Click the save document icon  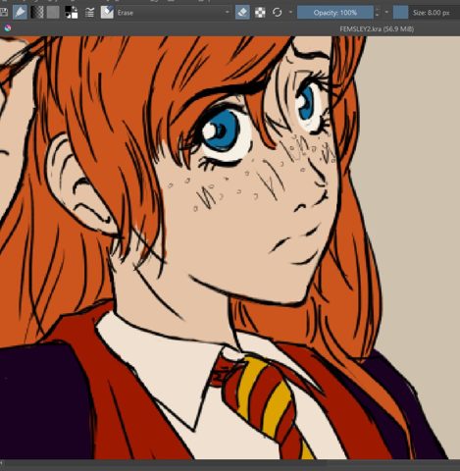coord(3,13)
